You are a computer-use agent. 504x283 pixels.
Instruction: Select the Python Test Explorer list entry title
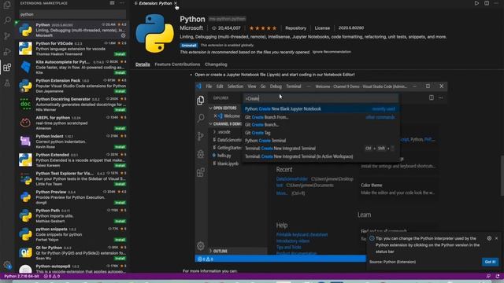click(x=65, y=173)
